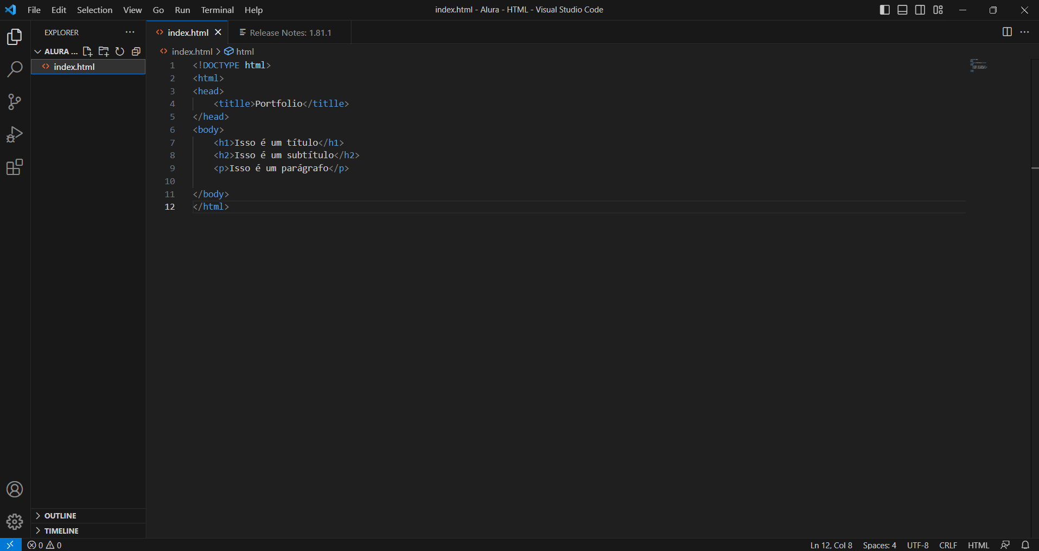Refresh the Explorer file list
Viewport: 1039px width, 551px height.
pyautogui.click(x=120, y=51)
